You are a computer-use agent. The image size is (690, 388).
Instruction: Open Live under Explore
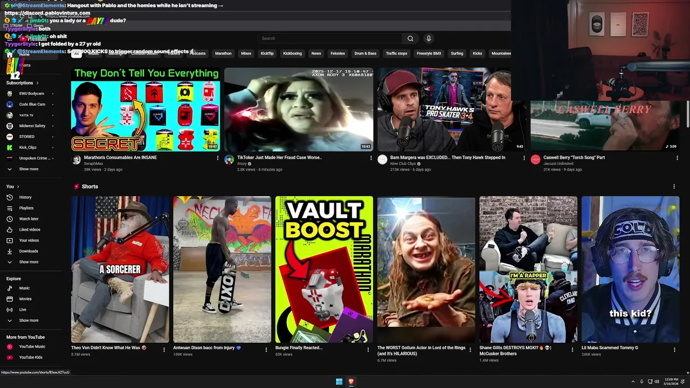tap(23, 310)
